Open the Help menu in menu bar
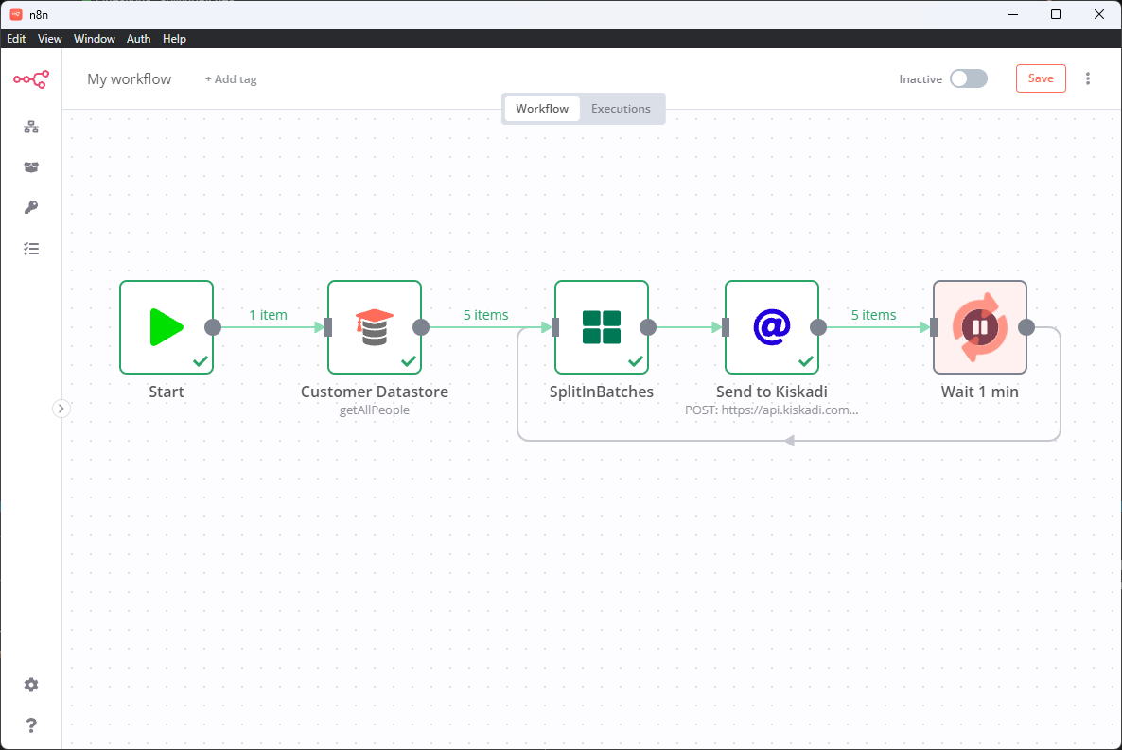This screenshot has width=1122, height=750. click(174, 39)
